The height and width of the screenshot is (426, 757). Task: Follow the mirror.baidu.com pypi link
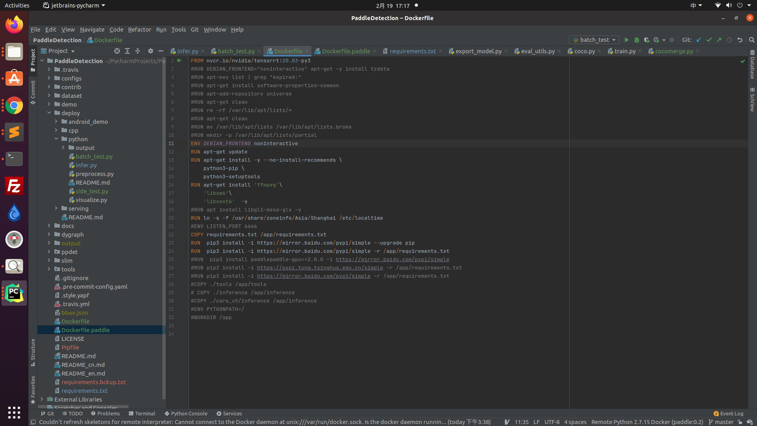tap(393, 259)
